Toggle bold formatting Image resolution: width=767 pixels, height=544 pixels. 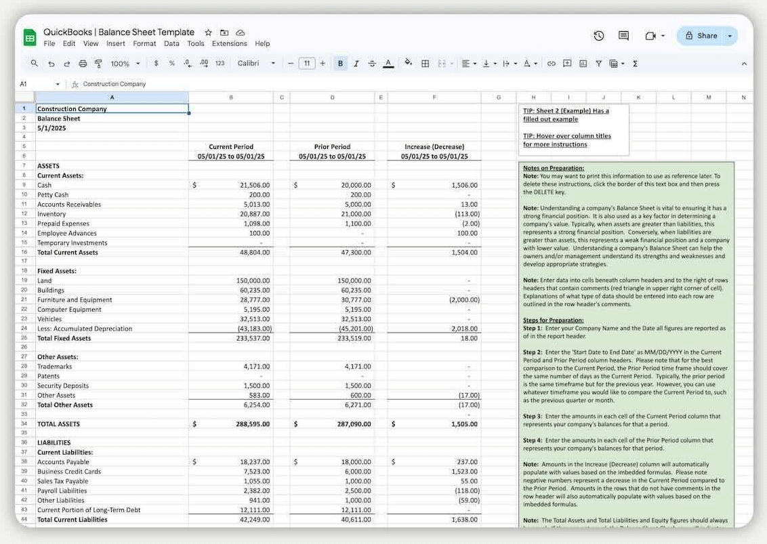(x=340, y=64)
